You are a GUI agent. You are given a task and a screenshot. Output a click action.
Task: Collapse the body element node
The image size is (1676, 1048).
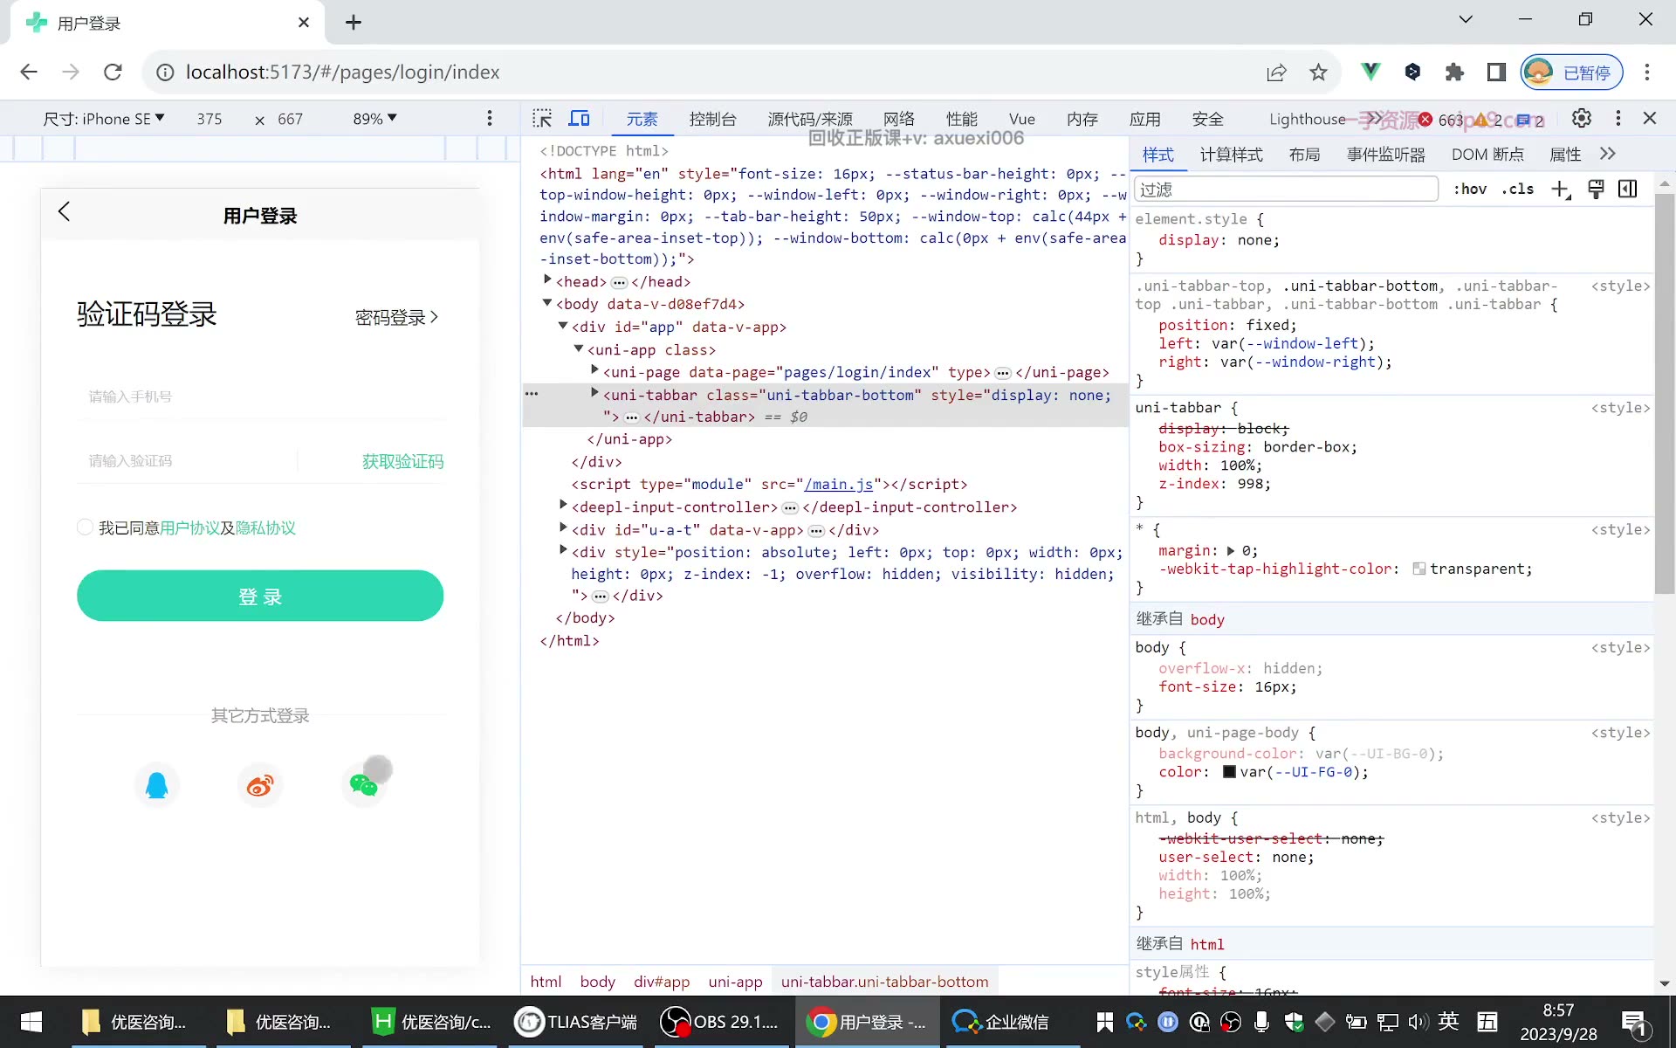click(547, 303)
